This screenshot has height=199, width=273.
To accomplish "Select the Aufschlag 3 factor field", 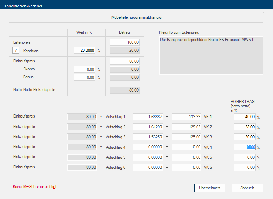I will 148,137.
